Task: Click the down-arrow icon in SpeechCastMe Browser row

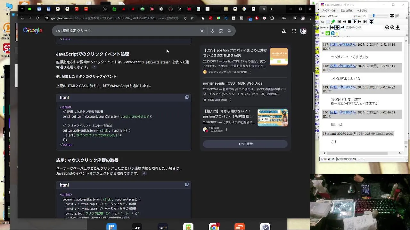Action: click(x=337, y=28)
